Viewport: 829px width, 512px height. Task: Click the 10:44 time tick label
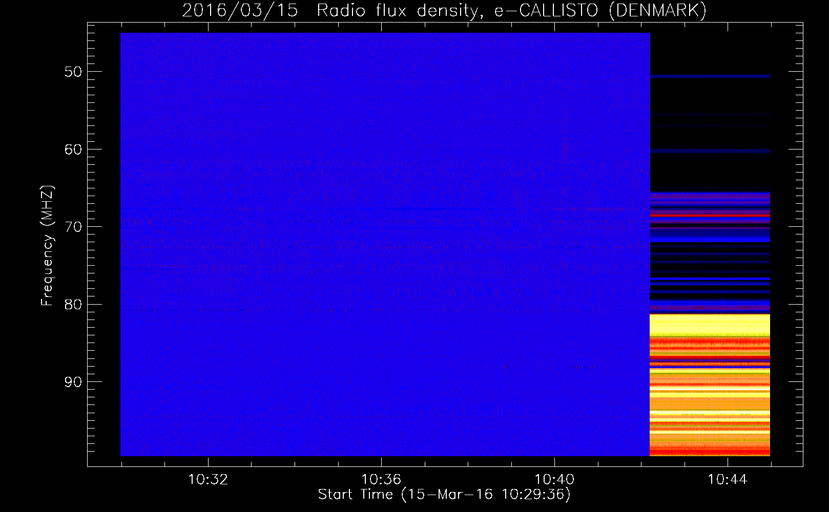coord(728,480)
